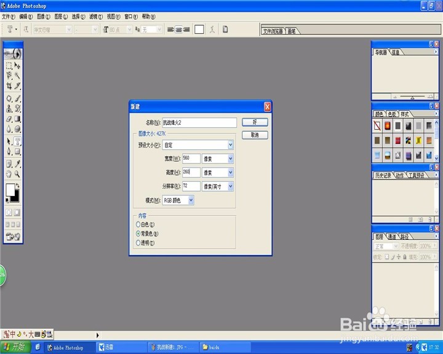Click the Navigator zoom slider

412,97
